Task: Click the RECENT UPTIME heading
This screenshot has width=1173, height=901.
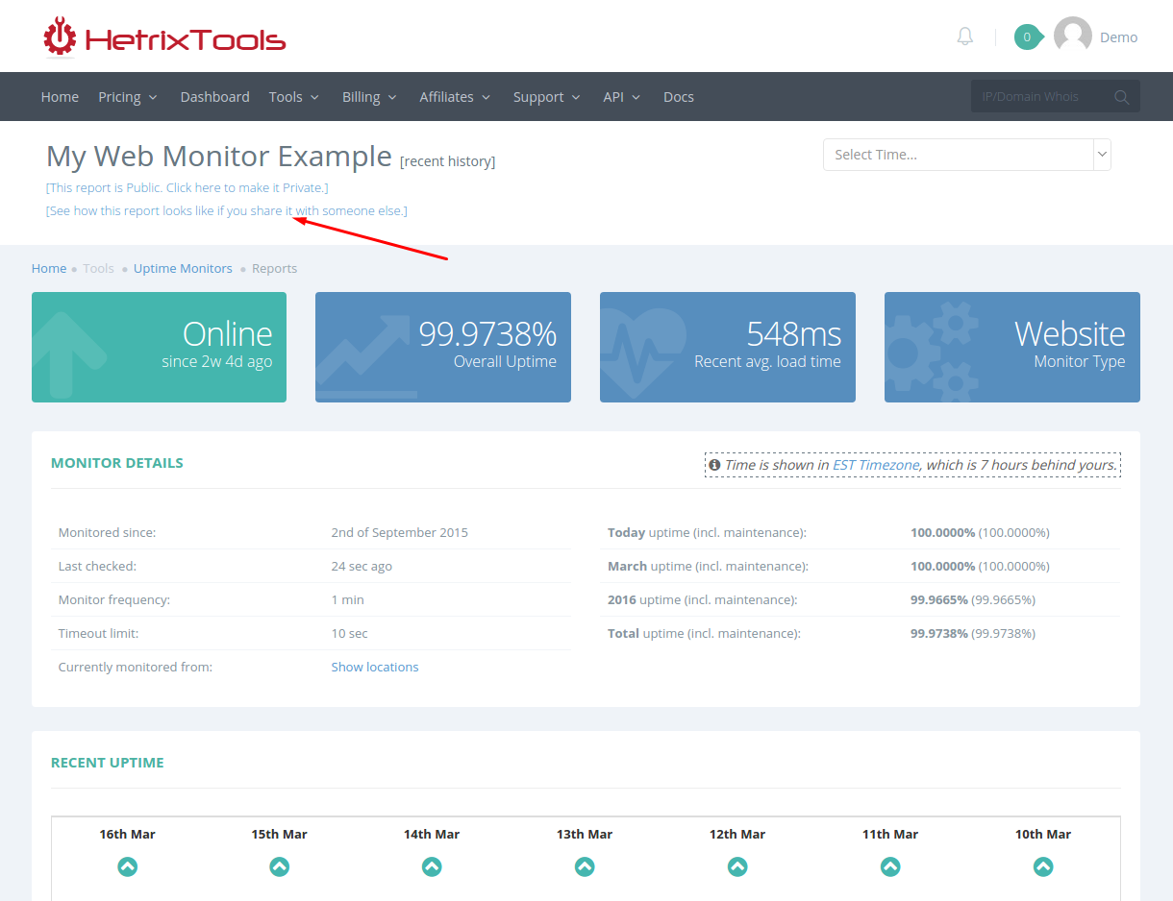Action: tap(108, 762)
